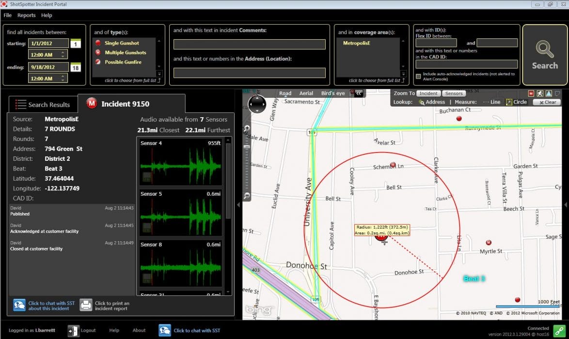Screen dimensions: 569x339
Task: Select the Circle measure tool
Action: tap(516, 102)
